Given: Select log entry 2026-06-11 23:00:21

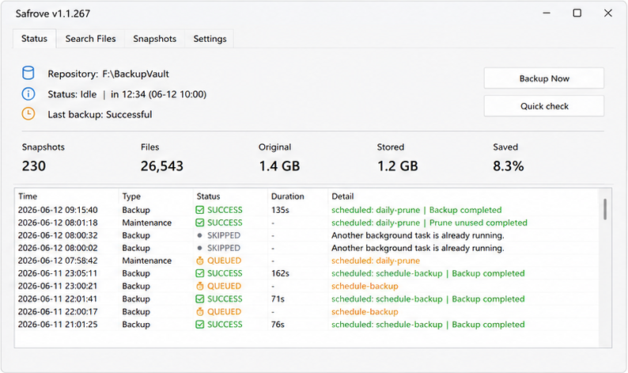Looking at the screenshot, I should click(307, 287).
